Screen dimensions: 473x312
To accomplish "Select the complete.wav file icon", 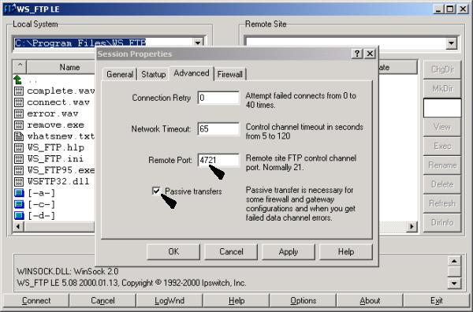I will [19, 91].
